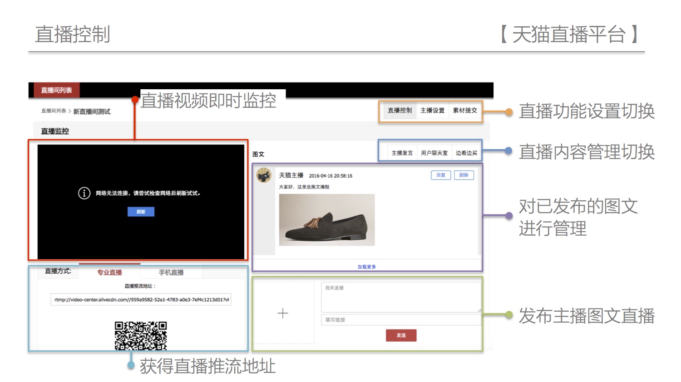
Task: Click the 天猫主播 username text
Action: (x=291, y=175)
